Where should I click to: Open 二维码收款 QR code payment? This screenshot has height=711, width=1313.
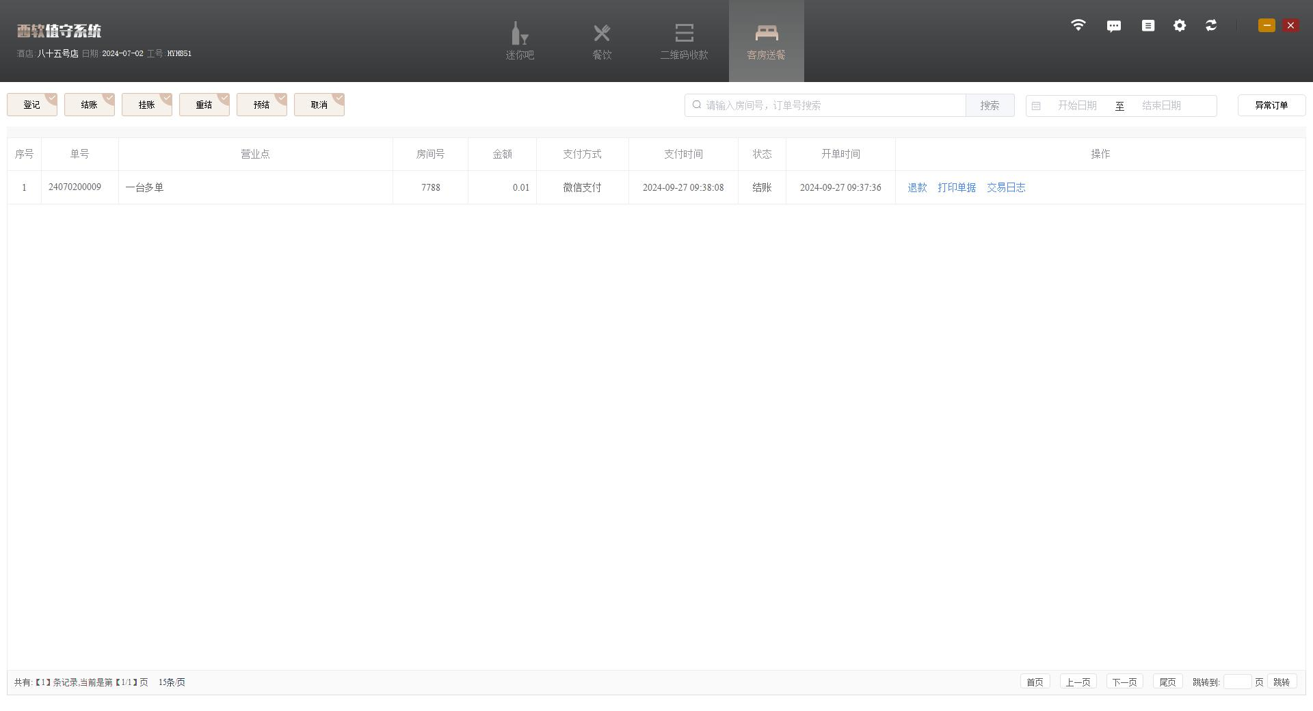click(x=684, y=41)
